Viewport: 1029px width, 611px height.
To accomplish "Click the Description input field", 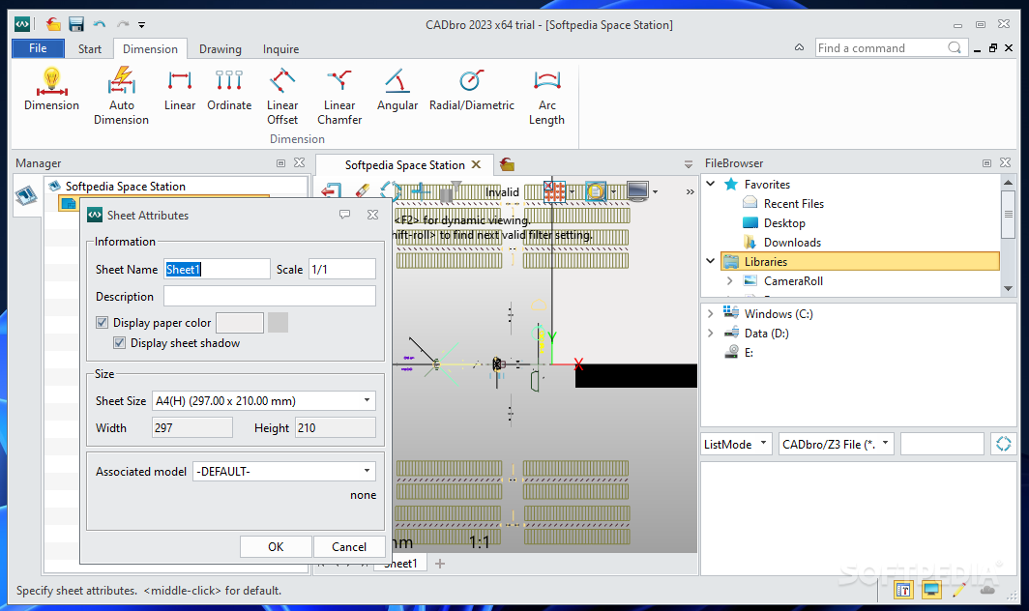I will pos(269,296).
